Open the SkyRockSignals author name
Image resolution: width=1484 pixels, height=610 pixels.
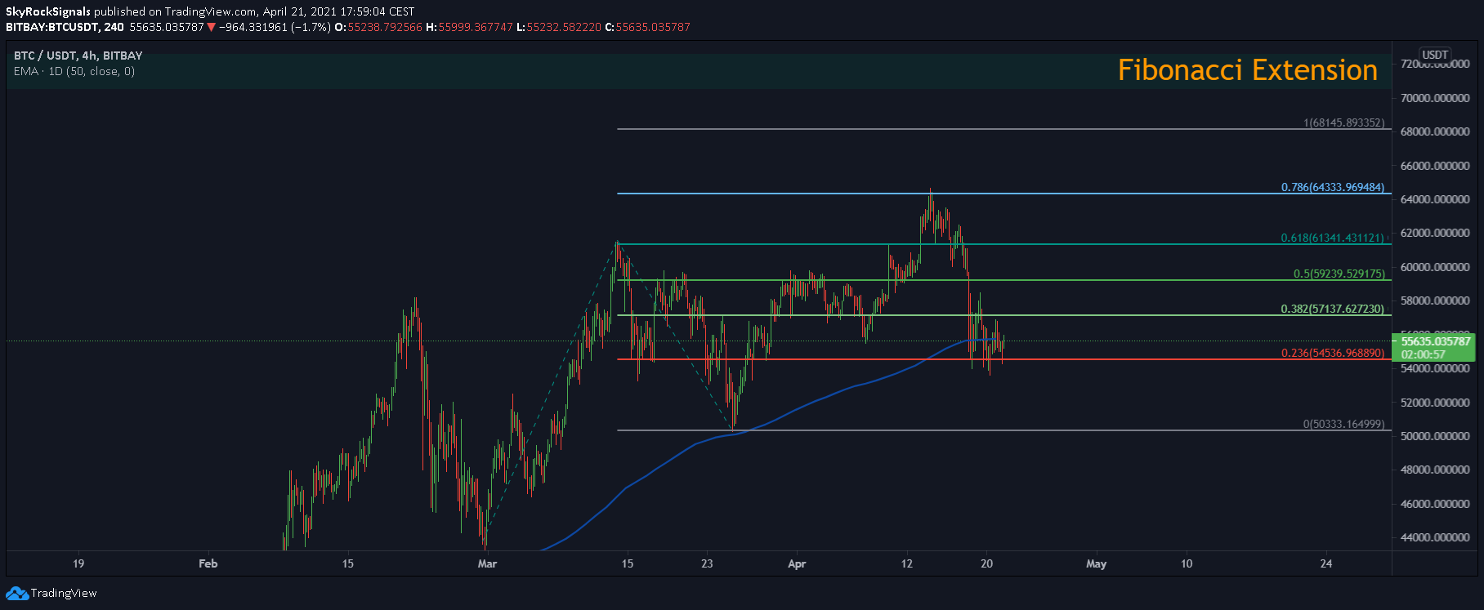pyautogui.click(x=48, y=11)
